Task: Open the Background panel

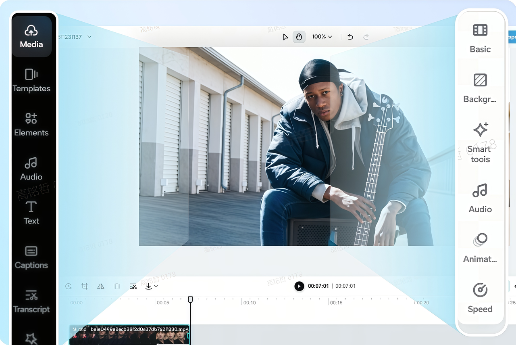Action: (480, 87)
